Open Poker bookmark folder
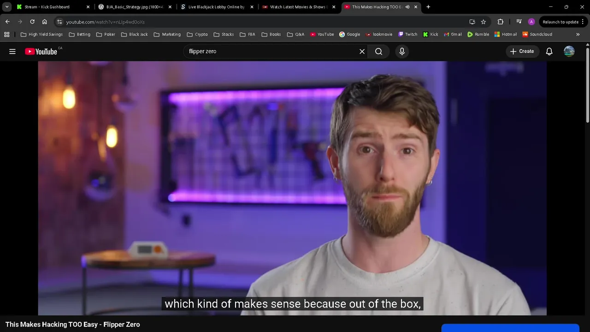 [x=106, y=34]
